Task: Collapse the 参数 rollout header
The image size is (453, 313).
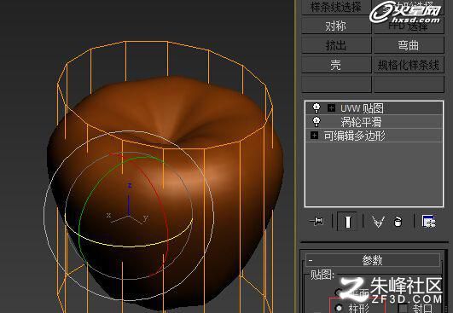Action: point(373,260)
